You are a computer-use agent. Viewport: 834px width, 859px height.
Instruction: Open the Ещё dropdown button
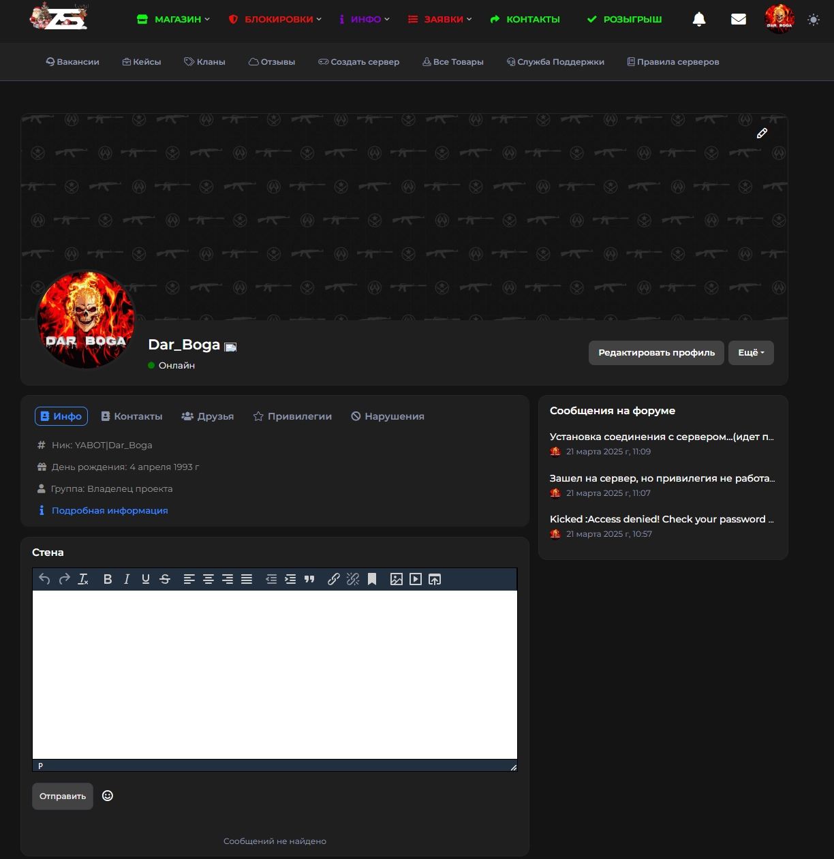coord(751,353)
